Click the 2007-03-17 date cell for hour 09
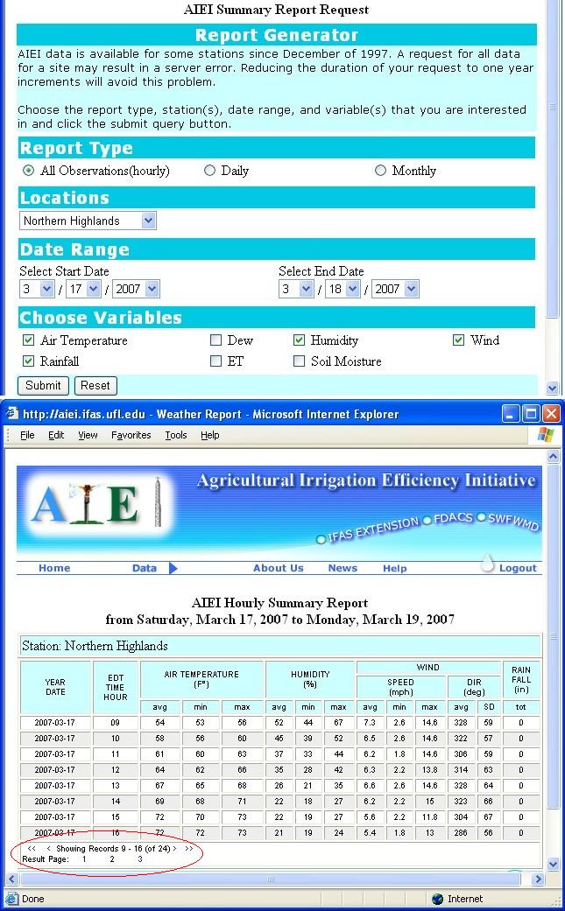 pos(54,723)
